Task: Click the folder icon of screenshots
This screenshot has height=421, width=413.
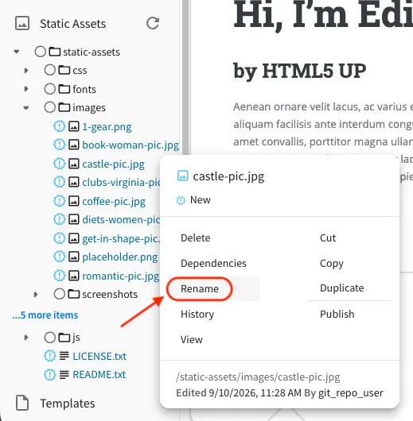Action: click(74, 294)
